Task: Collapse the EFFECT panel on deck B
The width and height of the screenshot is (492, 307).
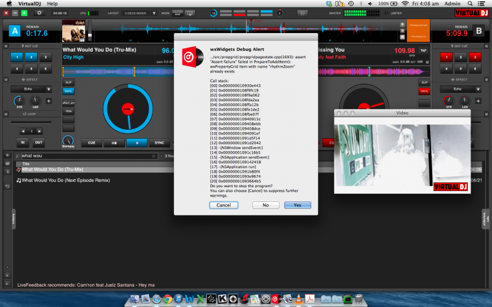Action: [486, 80]
